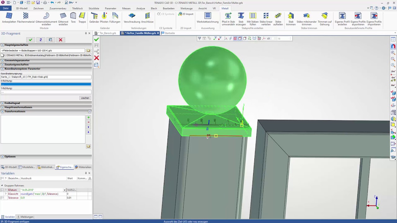Collapse the Gruppen Rahmen group
This screenshot has height=223, width=397.
[2, 186]
